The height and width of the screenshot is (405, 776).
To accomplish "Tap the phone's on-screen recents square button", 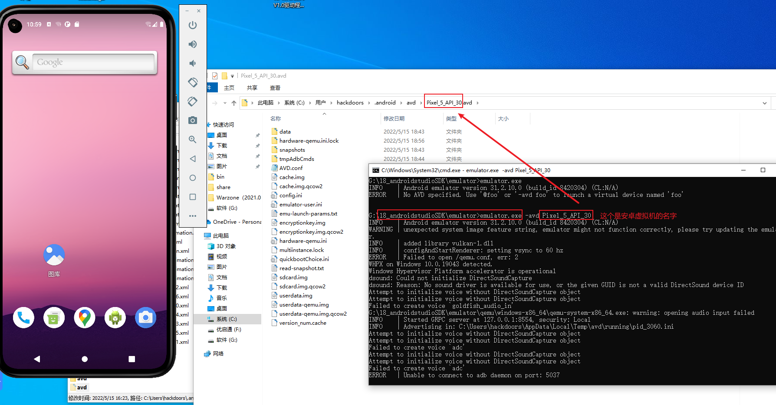I will (x=132, y=359).
